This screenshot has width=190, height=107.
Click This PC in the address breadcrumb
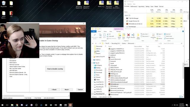pos(107,43)
